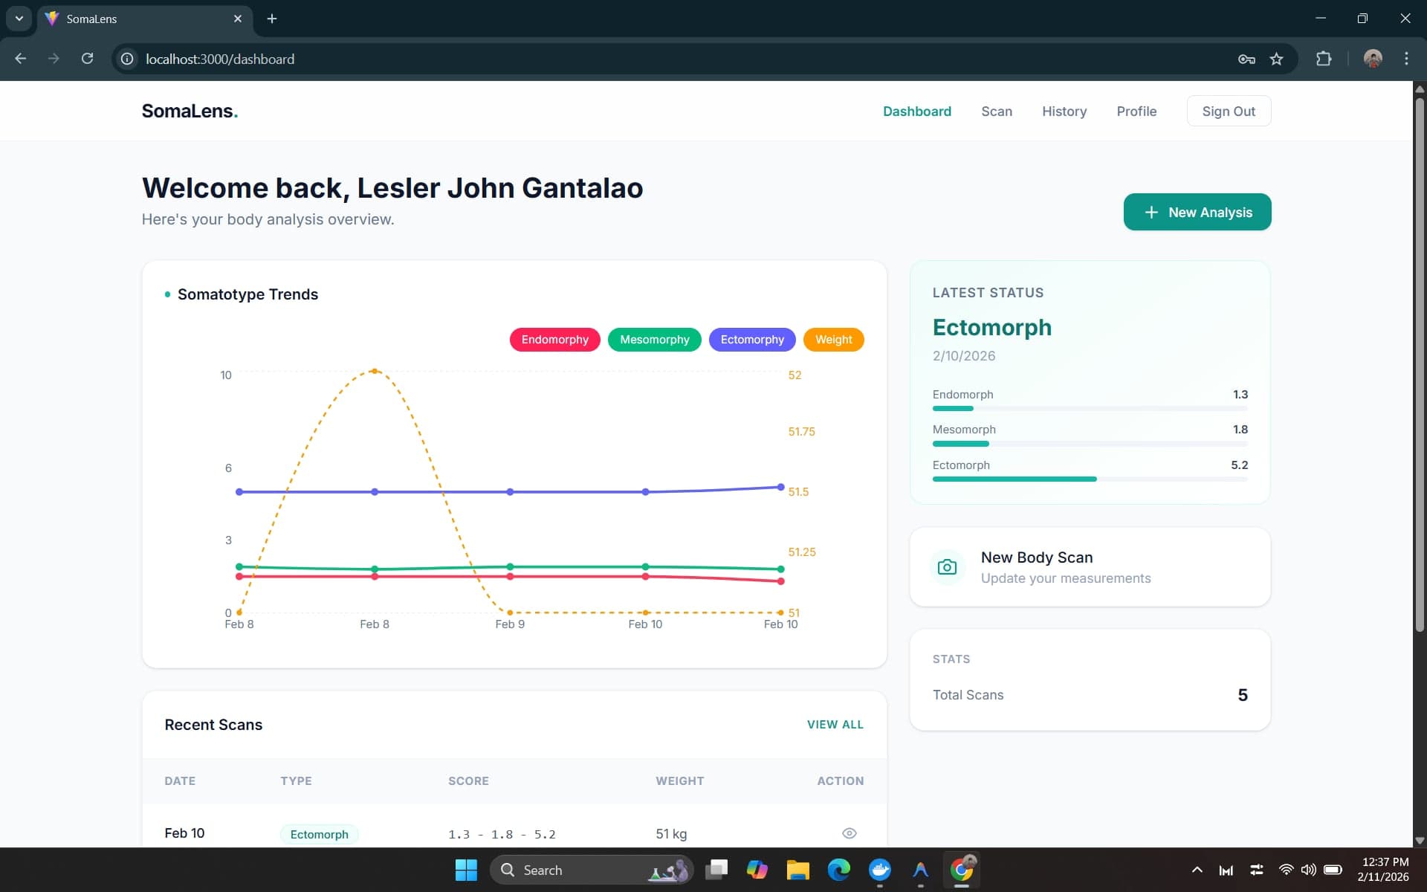Click the localhost address bar field
Viewport: 1427px width, 892px height.
[x=669, y=59]
